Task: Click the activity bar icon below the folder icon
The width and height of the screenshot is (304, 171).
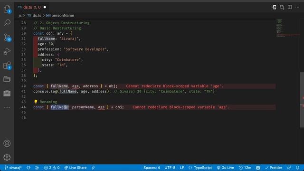Action: [7, 93]
